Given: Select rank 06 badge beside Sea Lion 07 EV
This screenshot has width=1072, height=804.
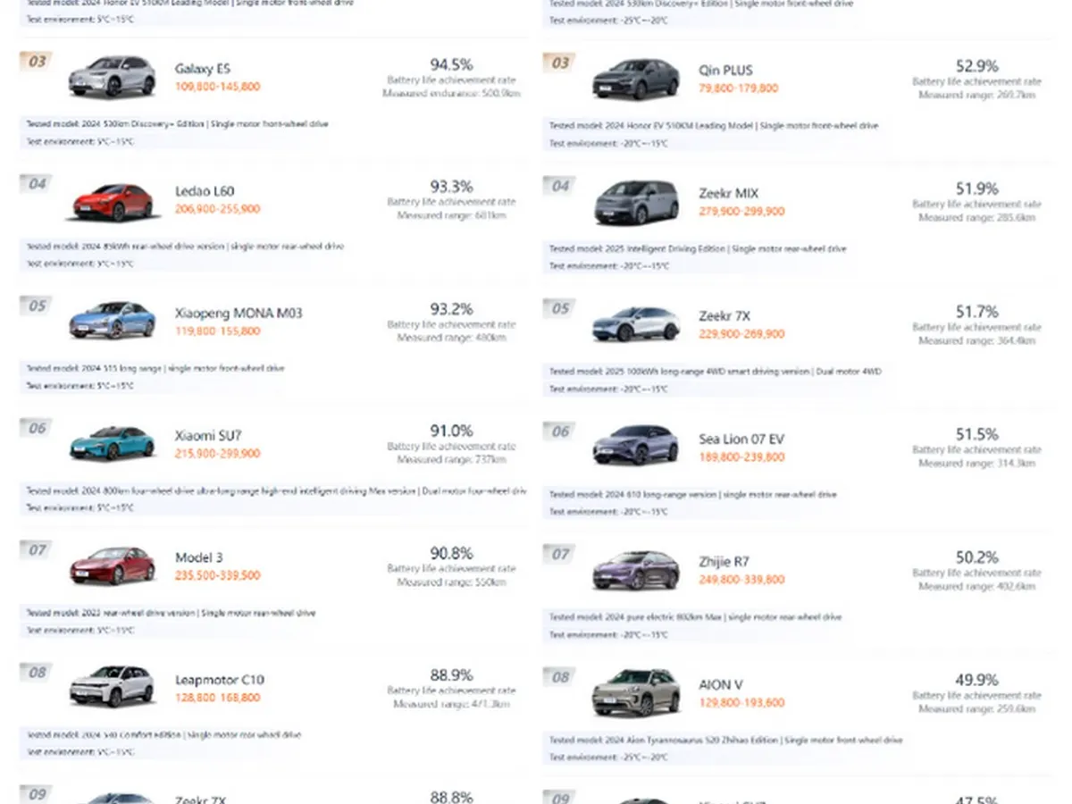Looking at the screenshot, I should [559, 431].
